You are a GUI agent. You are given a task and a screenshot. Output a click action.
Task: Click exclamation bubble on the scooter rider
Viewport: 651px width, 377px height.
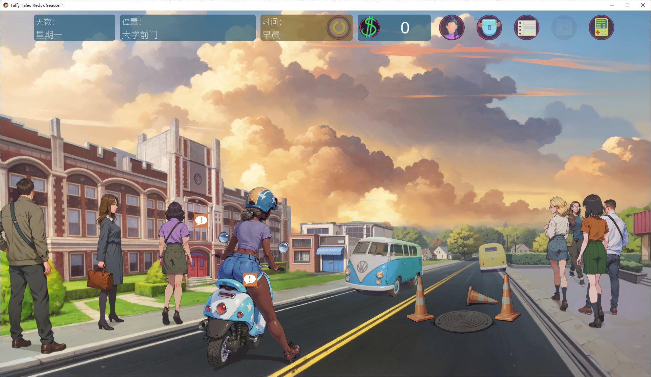250,279
